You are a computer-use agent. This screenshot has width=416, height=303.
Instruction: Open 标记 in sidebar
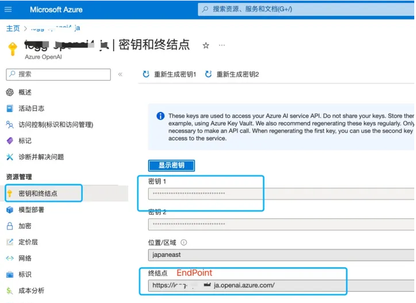coord(25,141)
